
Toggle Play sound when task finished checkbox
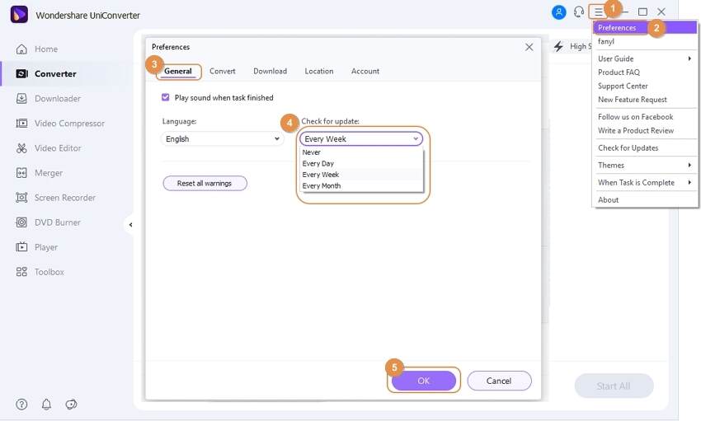tap(166, 97)
